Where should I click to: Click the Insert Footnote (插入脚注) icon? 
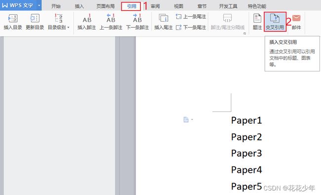coord(87,18)
